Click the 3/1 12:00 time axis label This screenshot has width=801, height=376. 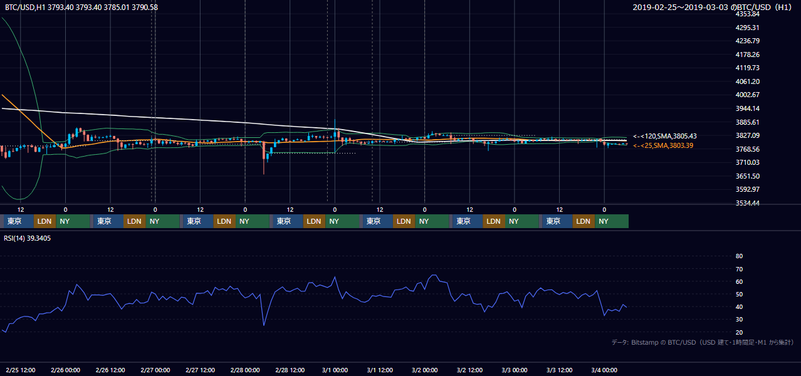[380, 370]
